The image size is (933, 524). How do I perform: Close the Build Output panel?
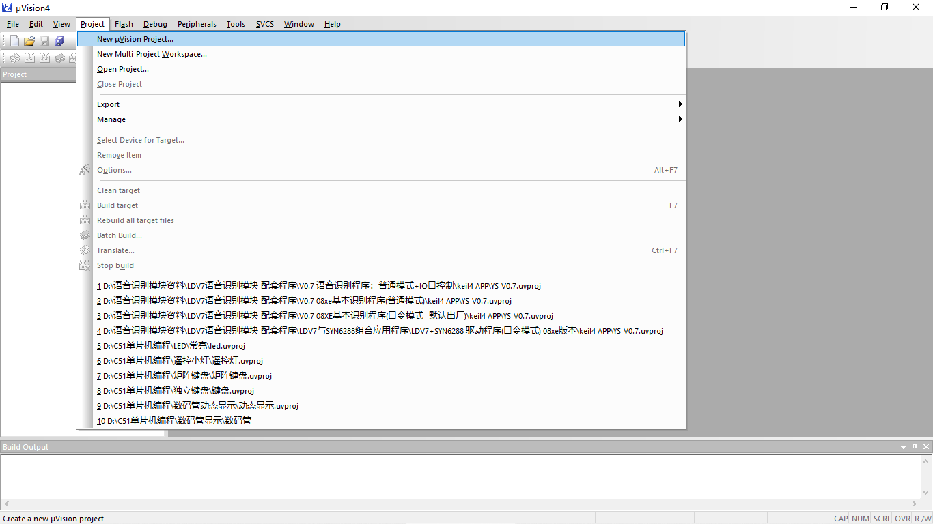(926, 447)
